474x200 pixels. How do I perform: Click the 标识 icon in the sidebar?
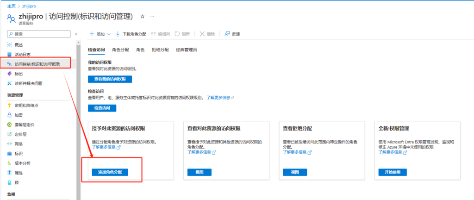click(x=9, y=154)
